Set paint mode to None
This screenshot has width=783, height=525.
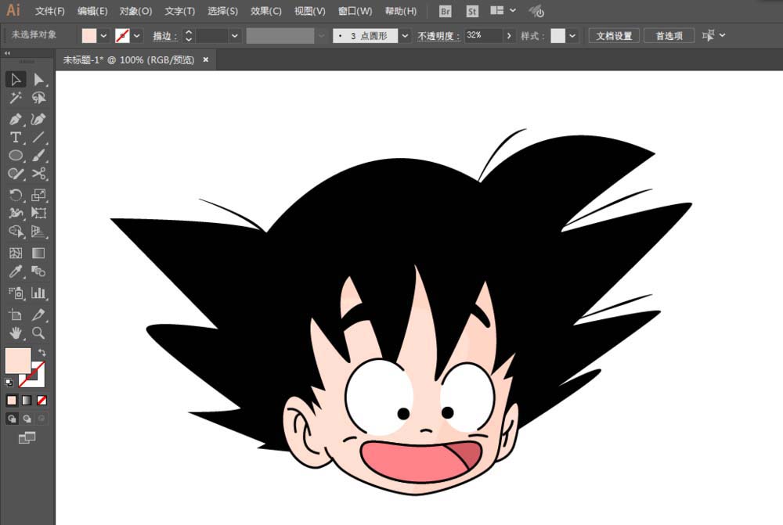(x=42, y=401)
